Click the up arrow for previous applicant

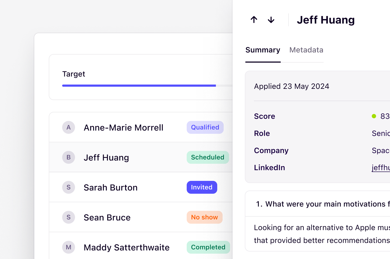(254, 20)
